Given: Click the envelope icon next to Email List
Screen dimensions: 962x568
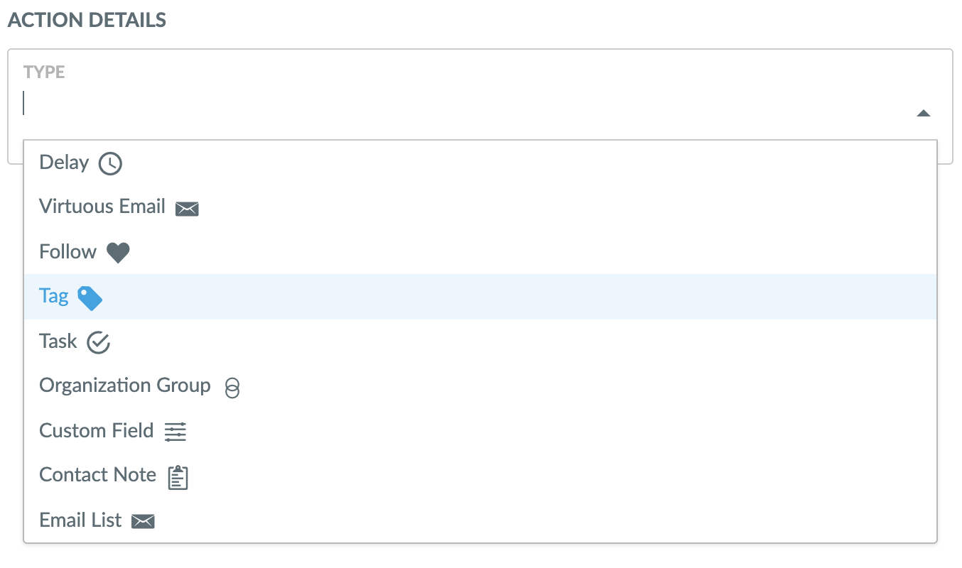Looking at the screenshot, I should pyautogui.click(x=144, y=521).
